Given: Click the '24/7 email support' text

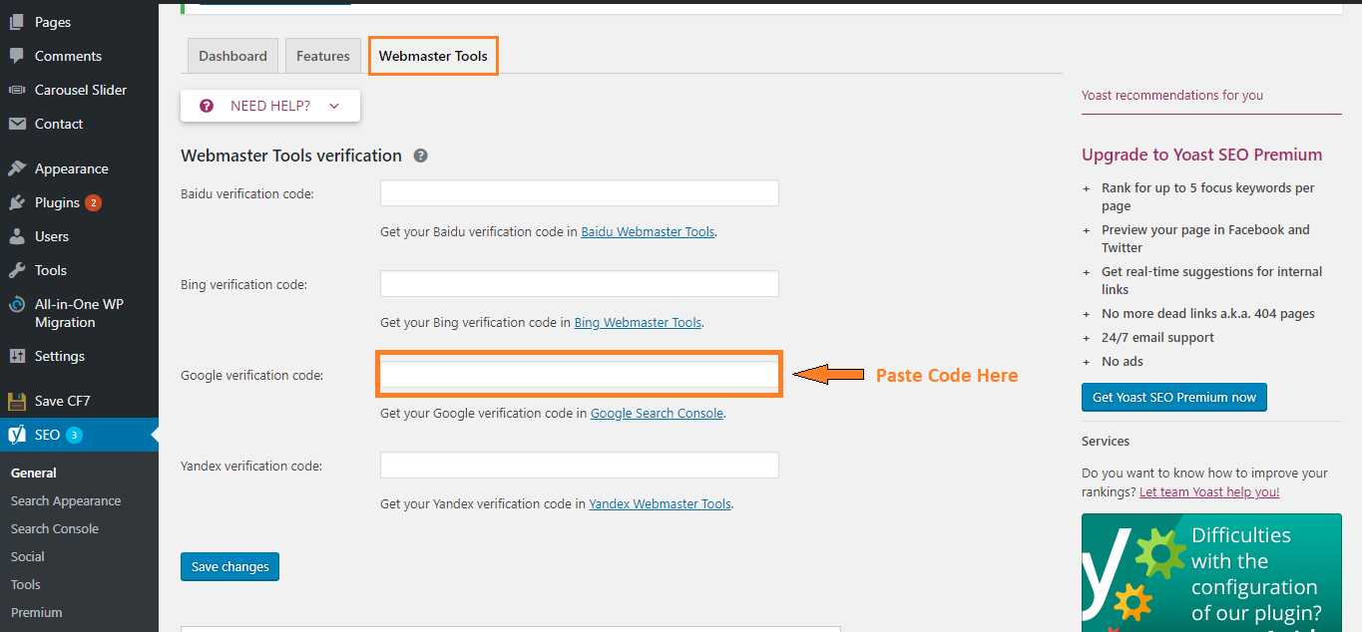Looking at the screenshot, I should [x=1157, y=337].
